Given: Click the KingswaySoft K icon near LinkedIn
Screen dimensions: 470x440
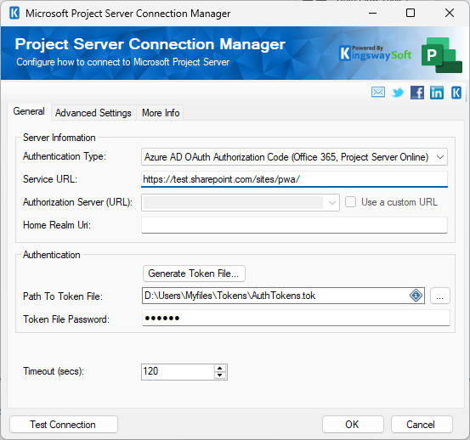Looking at the screenshot, I should tap(456, 93).
